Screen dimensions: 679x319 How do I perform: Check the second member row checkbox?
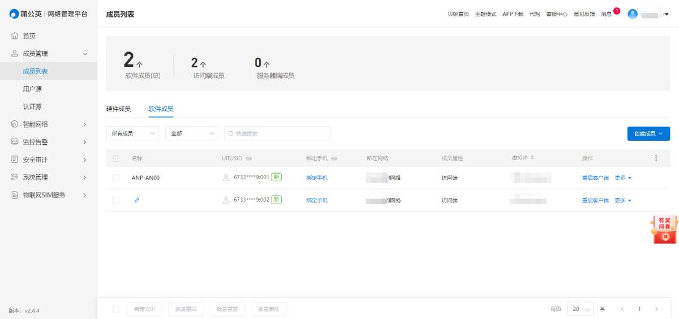pyautogui.click(x=116, y=200)
